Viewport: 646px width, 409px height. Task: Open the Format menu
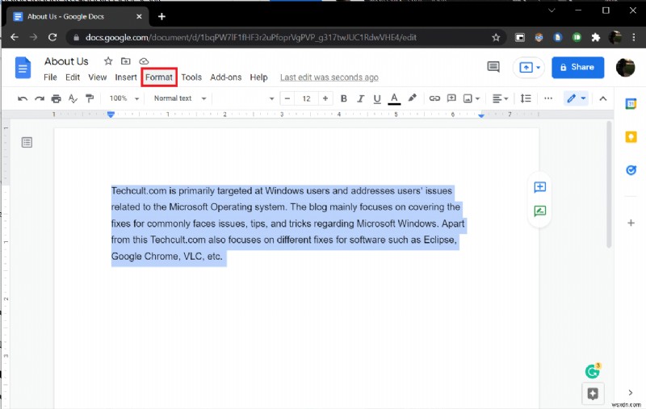click(x=159, y=77)
